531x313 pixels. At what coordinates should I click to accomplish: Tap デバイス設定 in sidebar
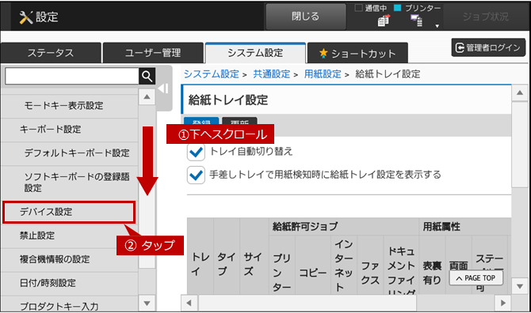coord(69,212)
